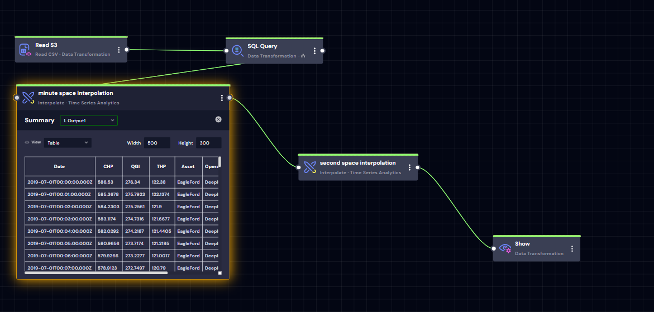Click the second space interpolation input port
The image size is (654, 312).
298,167
